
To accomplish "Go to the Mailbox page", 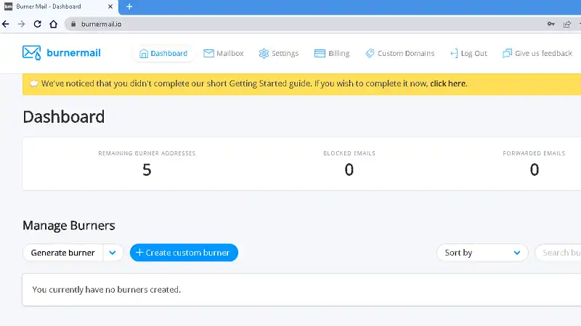I will [x=224, y=53].
